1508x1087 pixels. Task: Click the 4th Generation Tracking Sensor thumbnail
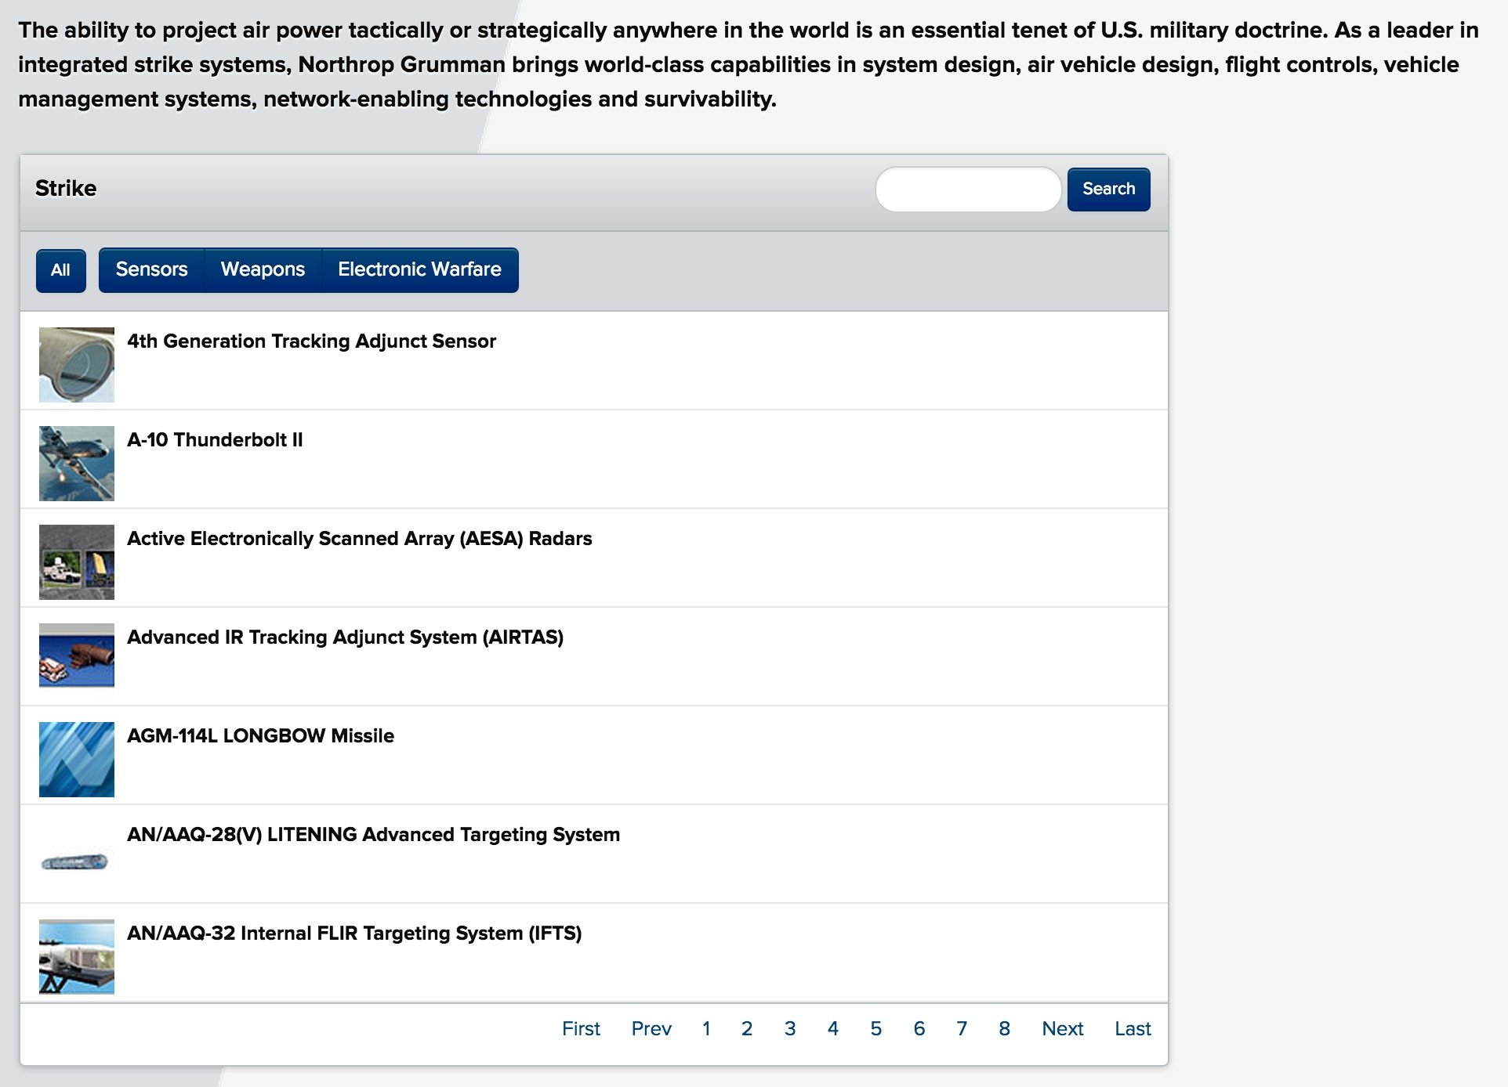point(77,365)
